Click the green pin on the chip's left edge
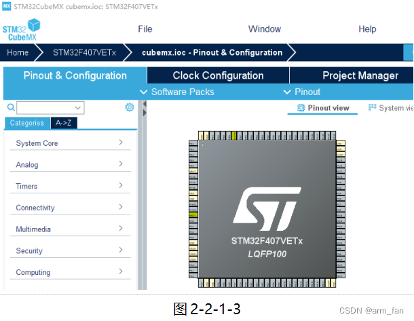Viewport: 414px width, 321px height. [x=193, y=215]
